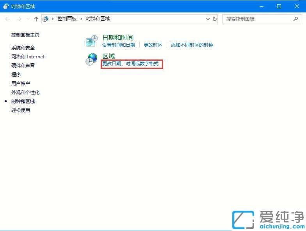Click 更改日期、时间或数字格式 link
The width and height of the screenshot is (306, 231).
(x=130, y=63)
